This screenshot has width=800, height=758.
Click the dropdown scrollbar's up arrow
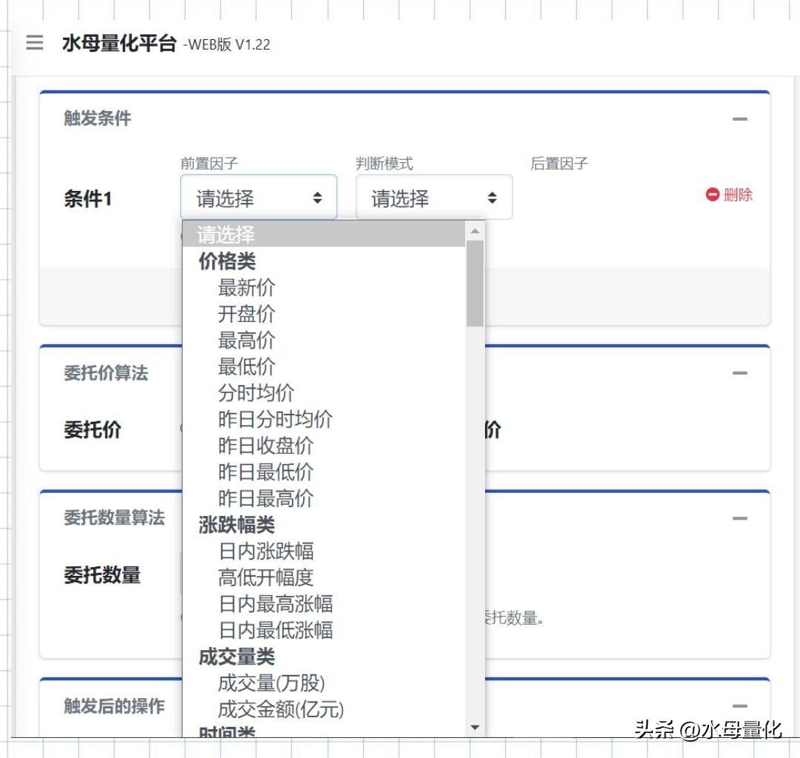pyautogui.click(x=475, y=230)
